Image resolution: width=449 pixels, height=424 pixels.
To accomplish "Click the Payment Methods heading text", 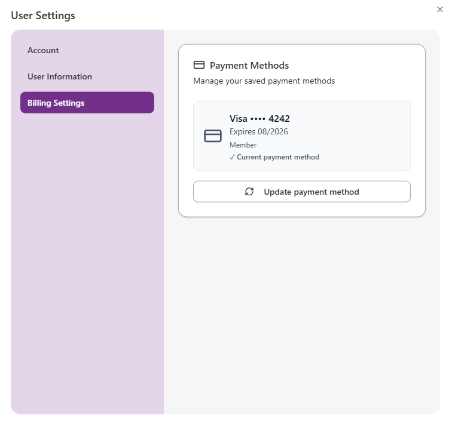I will pyautogui.click(x=249, y=66).
